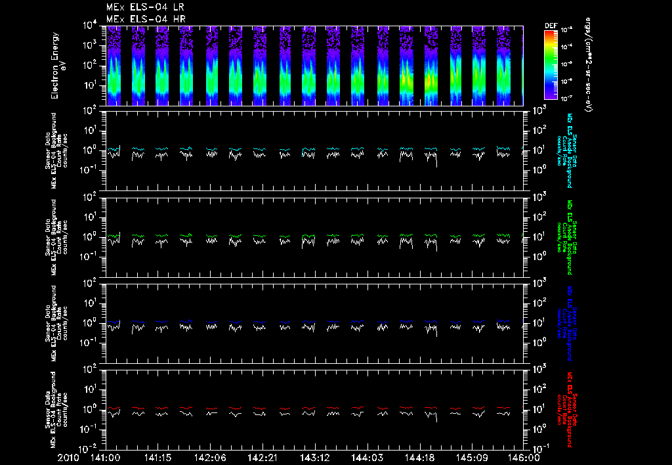Click the 10^-1 tick on the bottom panel's right axis
This screenshot has height=465, width=672.
click(539, 449)
